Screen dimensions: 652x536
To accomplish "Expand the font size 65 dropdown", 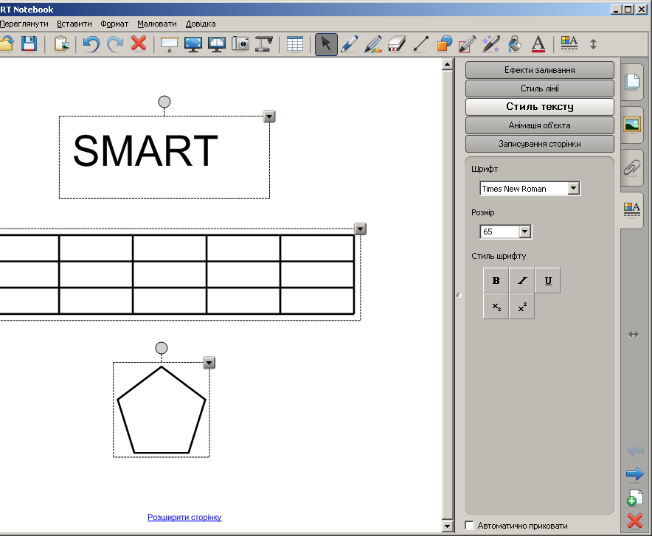I will click(524, 232).
